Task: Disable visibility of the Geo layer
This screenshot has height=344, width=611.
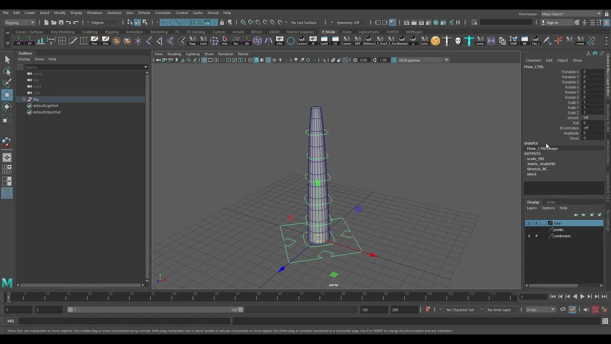Action: 528,223
